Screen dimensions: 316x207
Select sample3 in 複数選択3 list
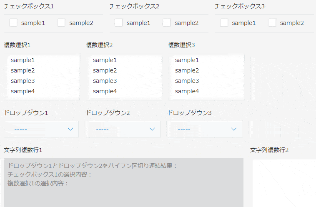point(187,81)
